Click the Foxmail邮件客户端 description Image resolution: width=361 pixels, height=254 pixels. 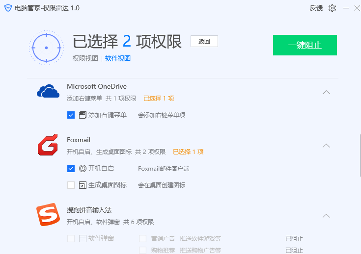point(164,169)
